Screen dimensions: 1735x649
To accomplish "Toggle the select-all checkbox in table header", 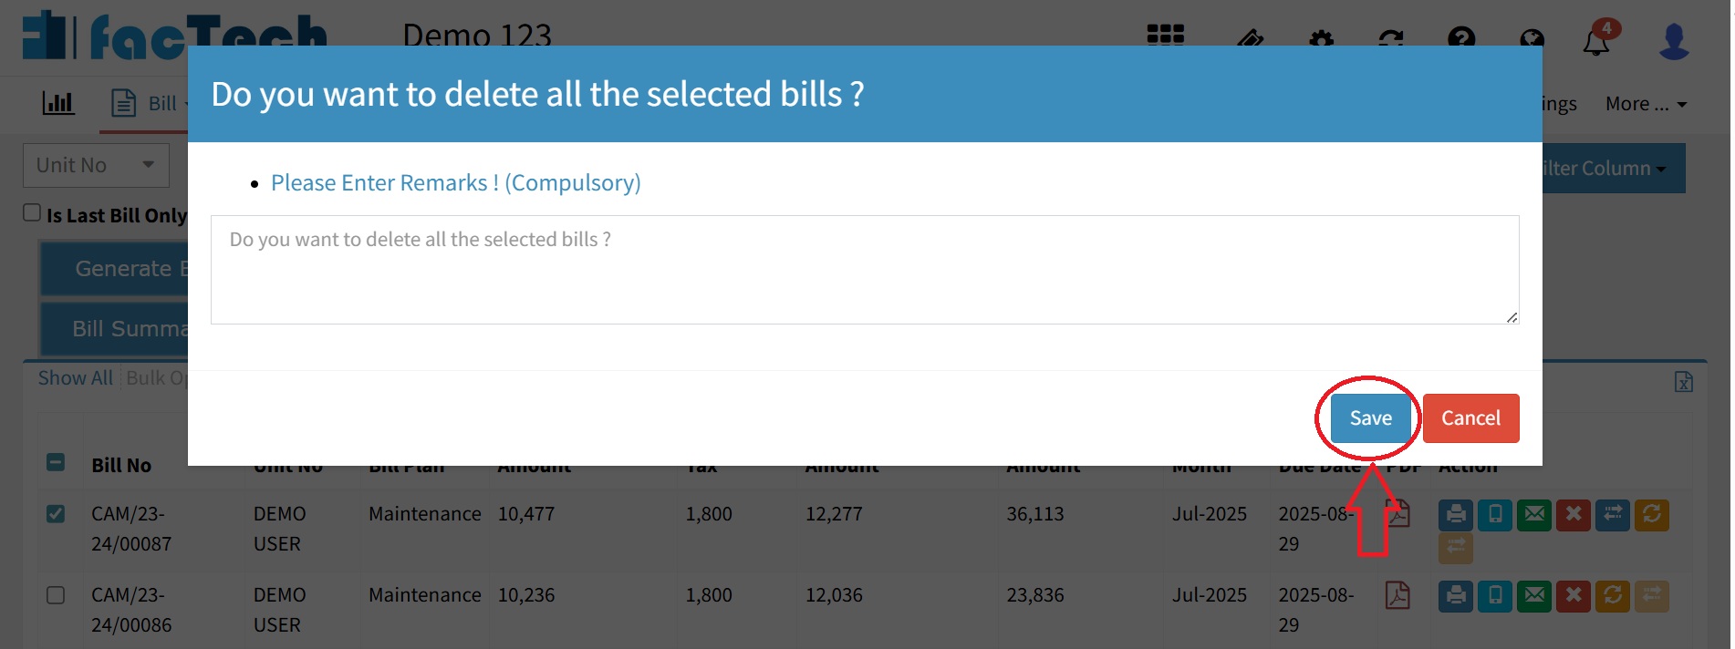I will coord(56,463).
